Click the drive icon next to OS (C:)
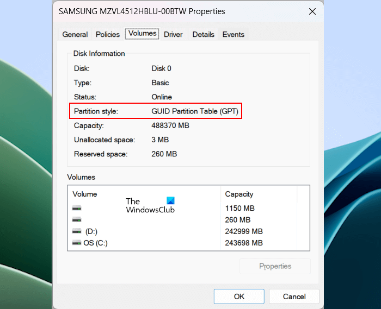 click(x=77, y=243)
